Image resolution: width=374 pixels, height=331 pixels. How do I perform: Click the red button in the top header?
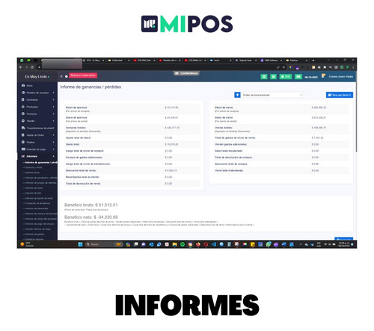point(83,75)
